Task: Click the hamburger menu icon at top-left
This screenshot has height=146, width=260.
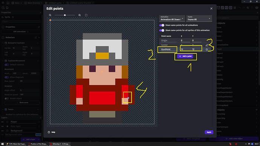Action: click(x=3, y=3)
